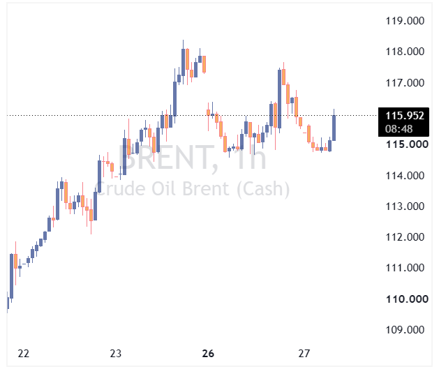Click the 117.000 price axis label
The height and width of the screenshot is (376, 439).
click(x=405, y=83)
